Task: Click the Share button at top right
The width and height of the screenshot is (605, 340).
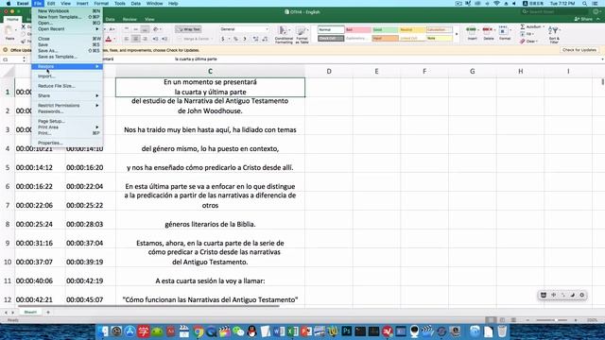Action: (584, 19)
